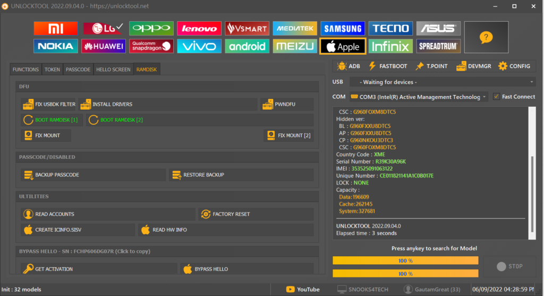
Task: Click READ HW INFO button
Action: 226,230
